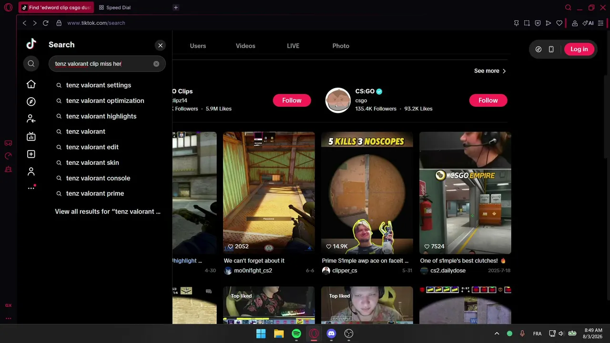610x343 pixels.
Task: Open the Opera tab search magnifier
Action: point(568,8)
